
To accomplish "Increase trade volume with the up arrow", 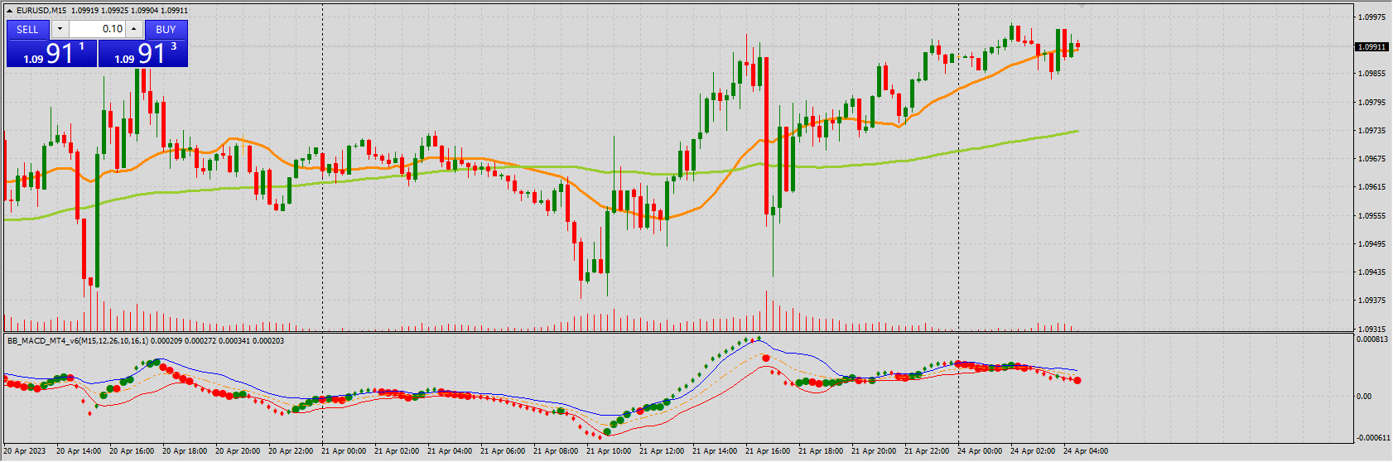I will [x=133, y=29].
